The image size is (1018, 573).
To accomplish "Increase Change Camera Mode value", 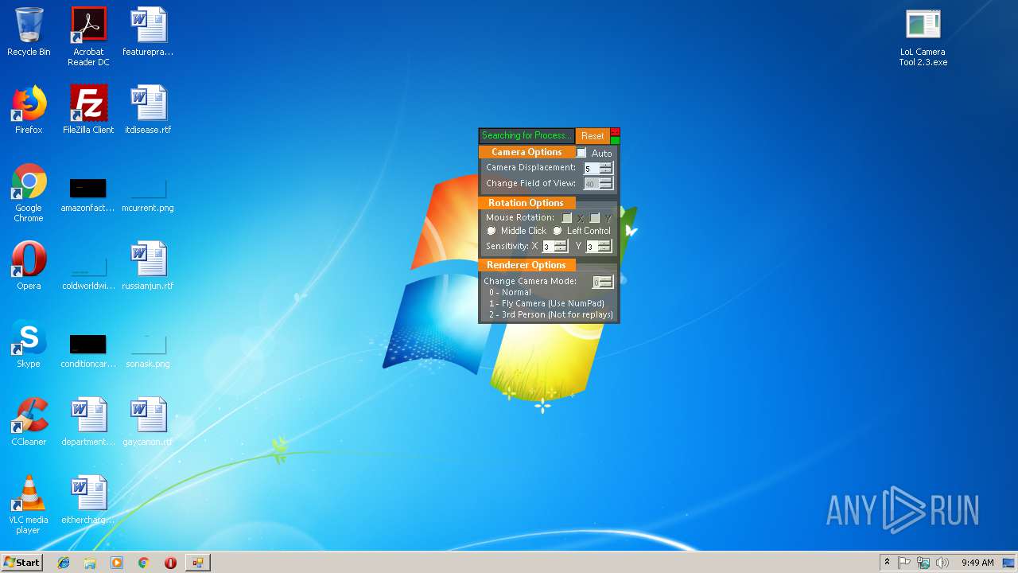I will click(x=607, y=279).
